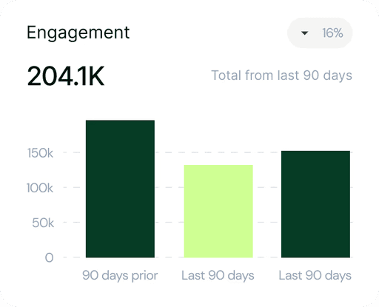Click the dashed 100k gridline left of the bars
The width and height of the screenshot is (379, 307).
[x=74, y=187]
